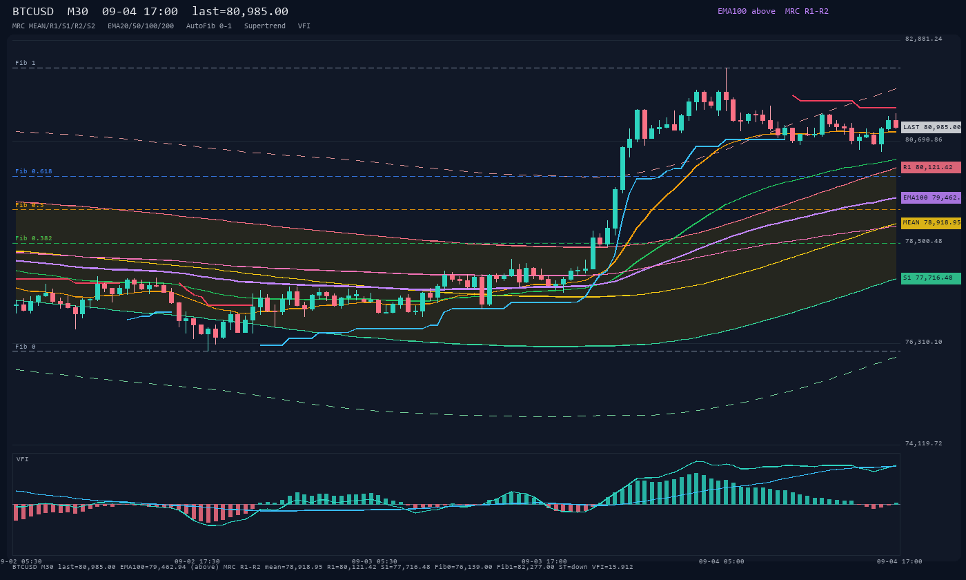Click the MRC R1-R2 status text
Image resolution: width=966 pixels, height=580 pixels.
coord(807,11)
